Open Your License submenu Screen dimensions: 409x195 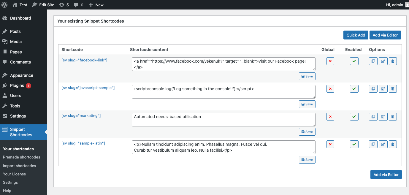pos(14,174)
